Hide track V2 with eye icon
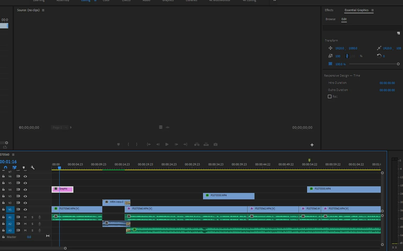Image resolution: width=403 pixels, height=251 pixels. [25, 203]
